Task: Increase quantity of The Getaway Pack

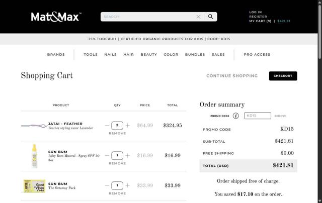Action: 127,185
